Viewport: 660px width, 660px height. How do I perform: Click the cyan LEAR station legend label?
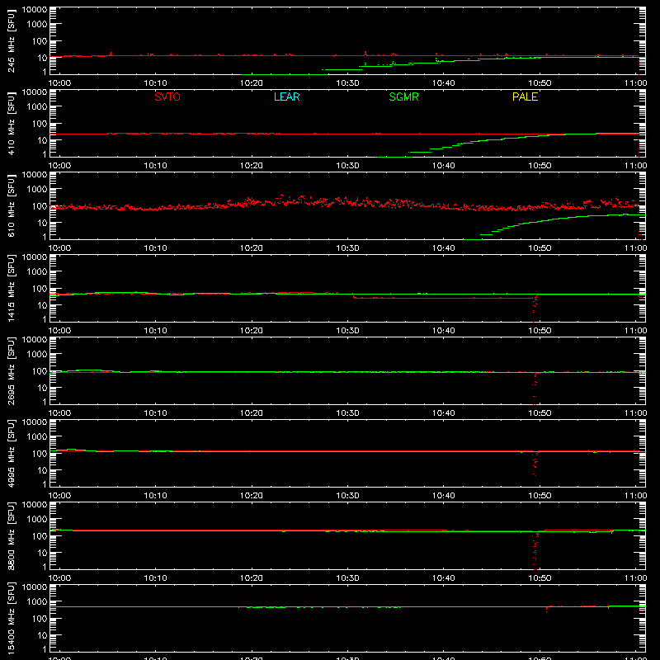pyautogui.click(x=286, y=97)
